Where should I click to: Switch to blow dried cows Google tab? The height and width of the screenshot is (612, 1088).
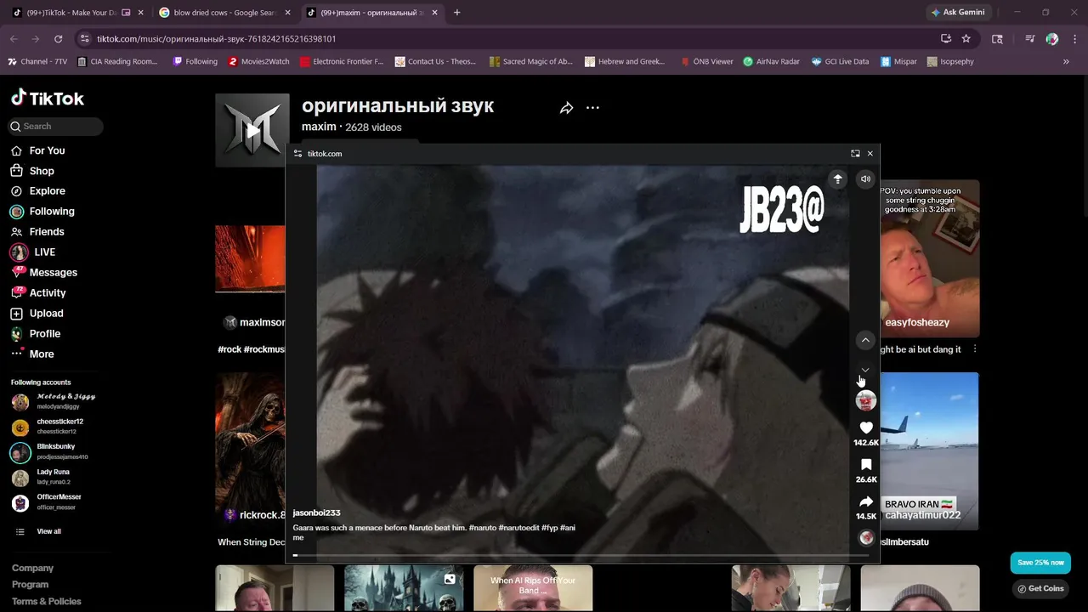pyautogui.click(x=224, y=13)
